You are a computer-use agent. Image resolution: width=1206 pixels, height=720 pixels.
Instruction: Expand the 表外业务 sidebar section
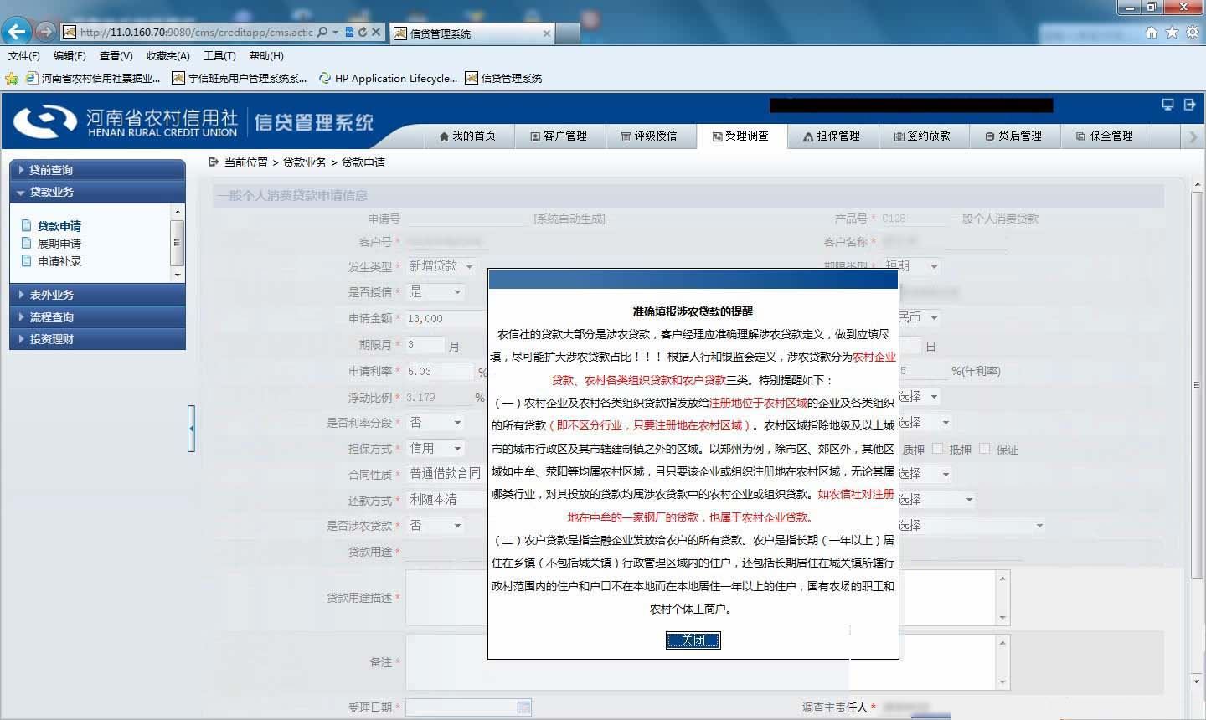coord(97,295)
